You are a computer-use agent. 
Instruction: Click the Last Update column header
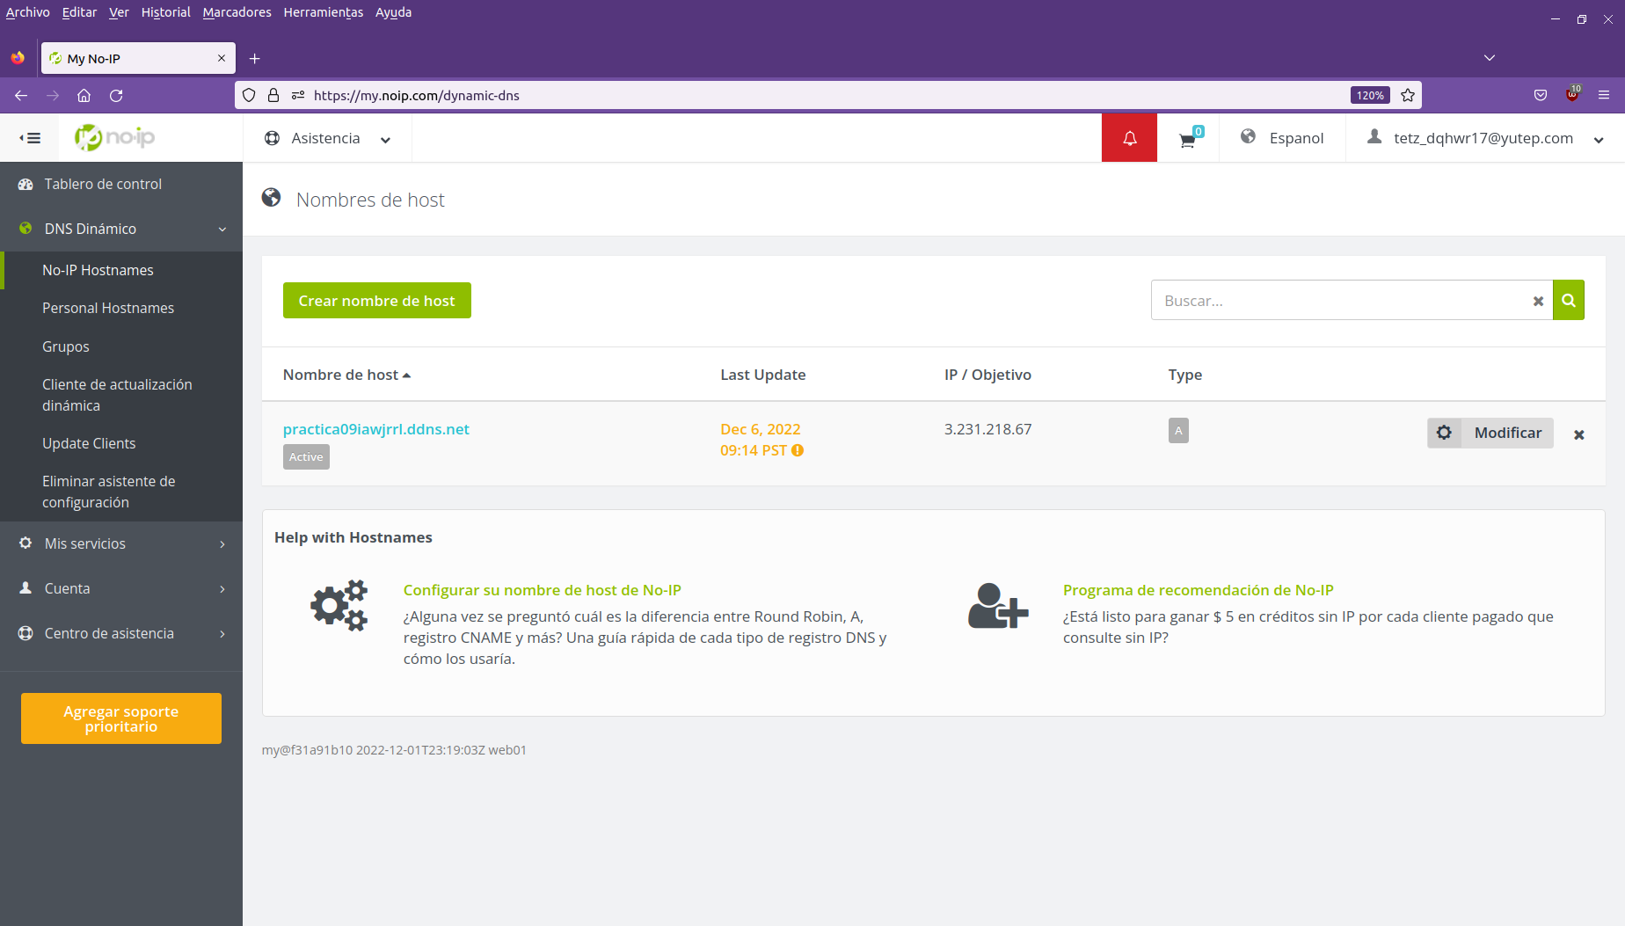tap(762, 375)
